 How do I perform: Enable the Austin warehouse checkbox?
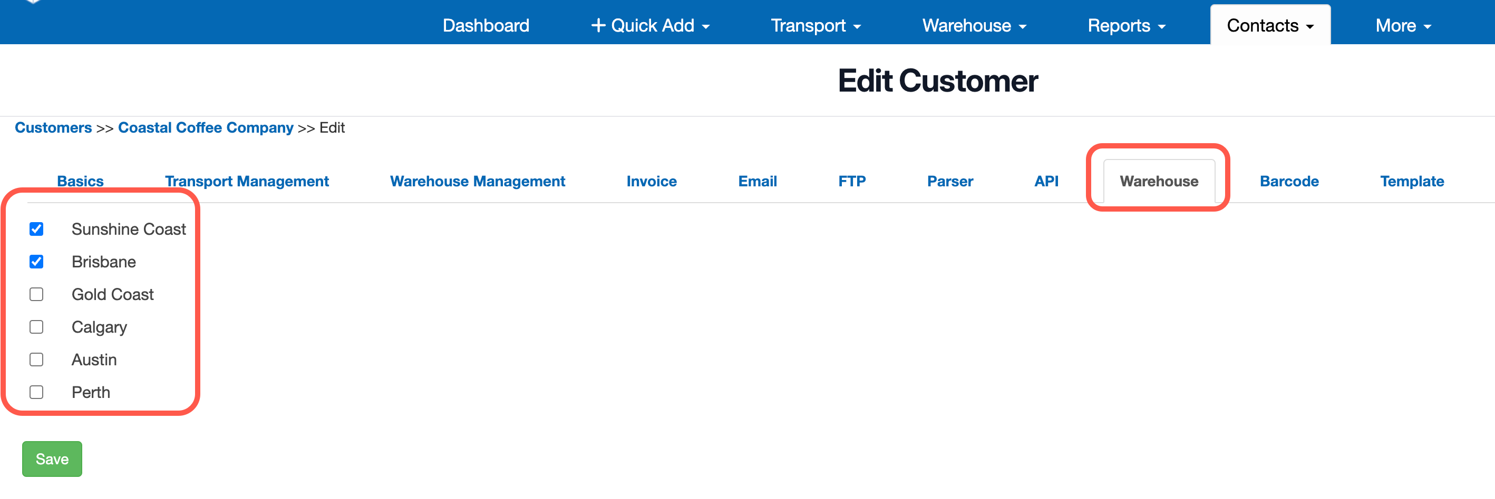36,360
